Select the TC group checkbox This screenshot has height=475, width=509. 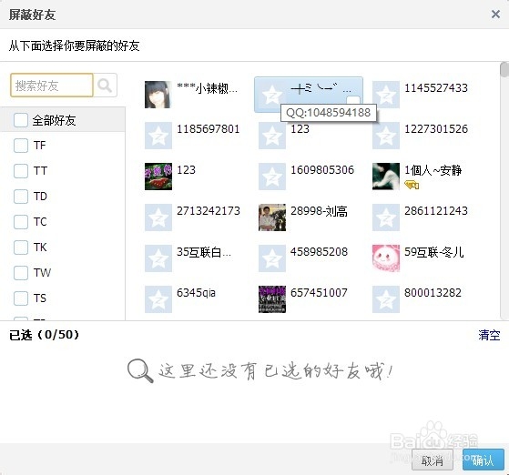point(21,222)
